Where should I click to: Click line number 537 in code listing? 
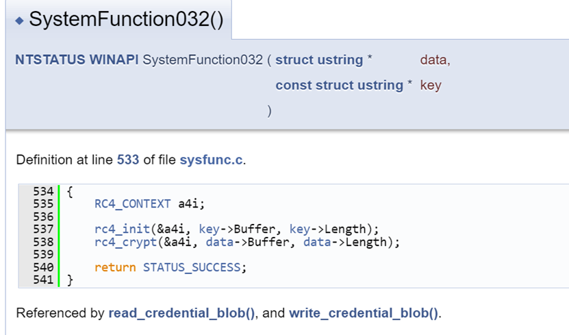[x=43, y=229]
